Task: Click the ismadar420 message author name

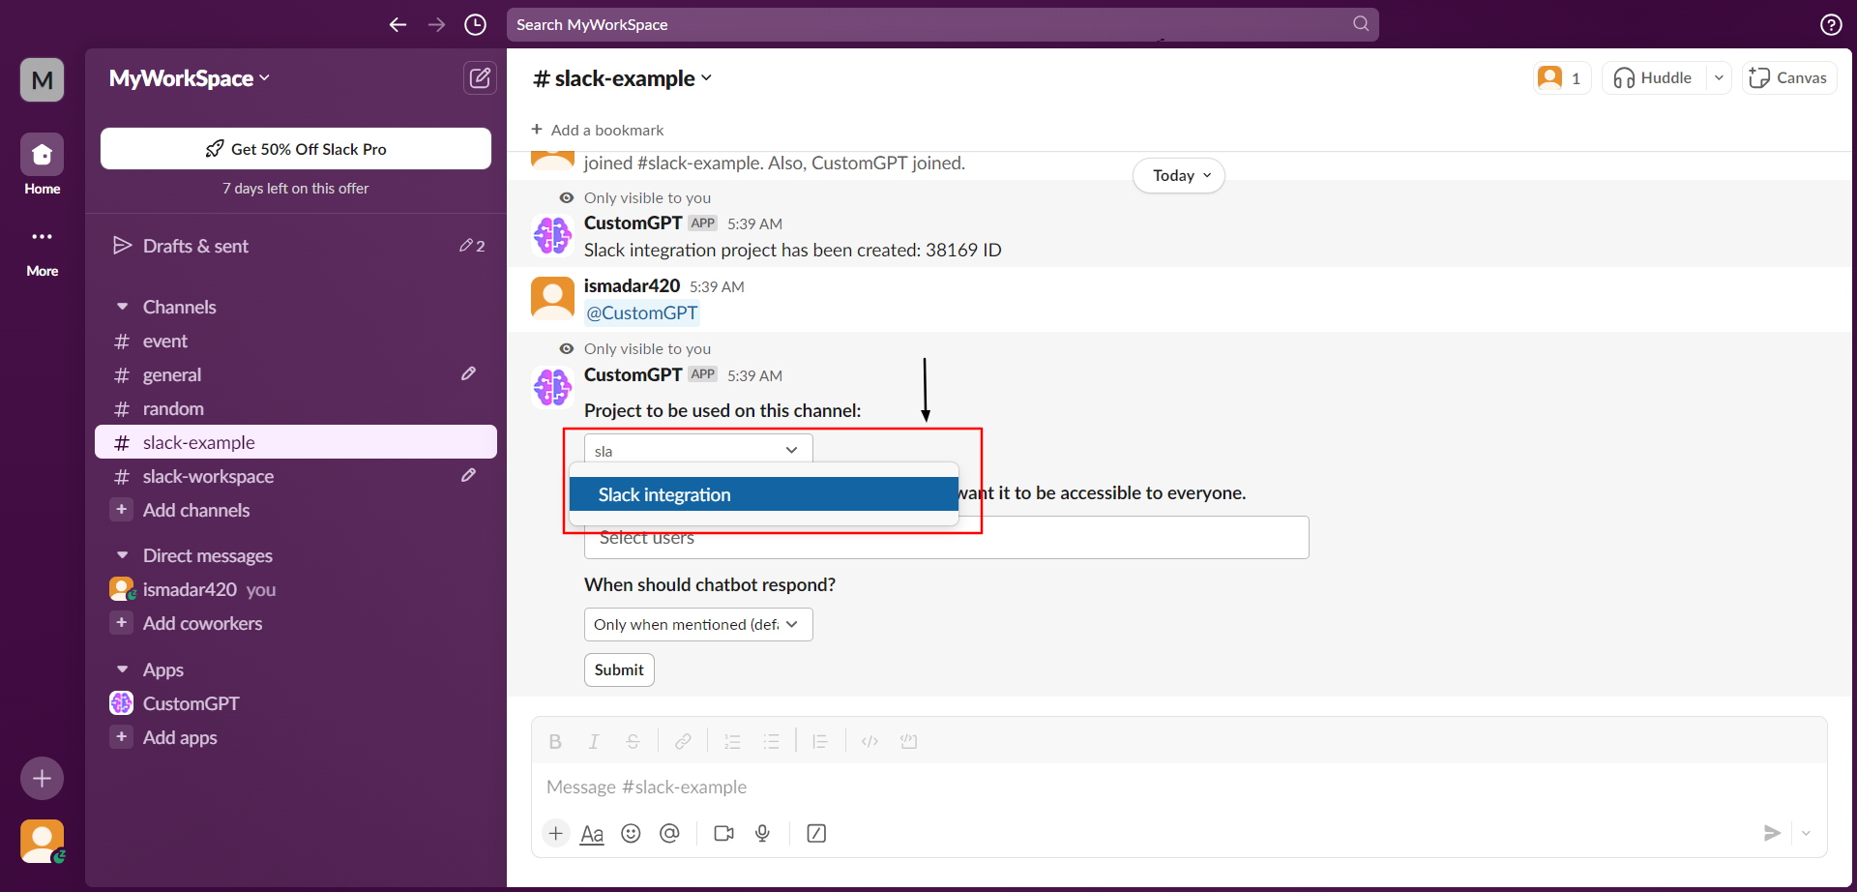Action: 633,285
